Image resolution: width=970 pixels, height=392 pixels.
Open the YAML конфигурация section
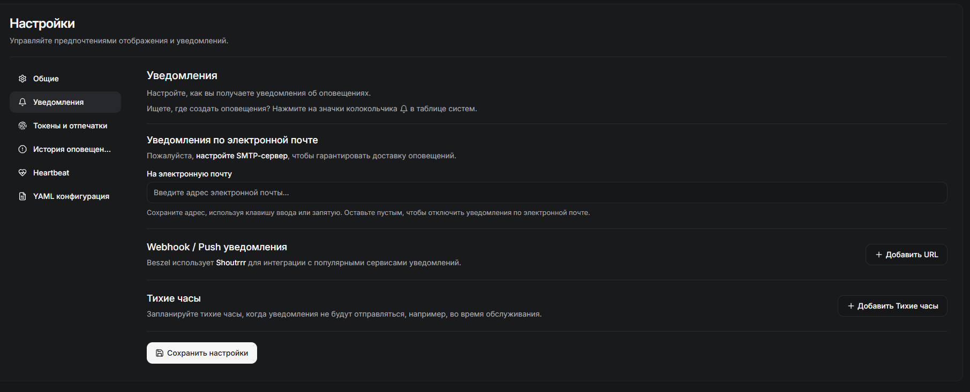(x=71, y=196)
